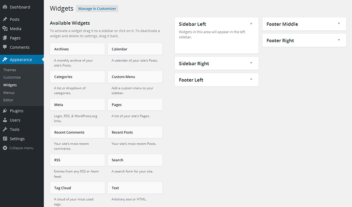The height and width of the screenshot is (207, 352).
Task: Click the Posts pushpin icon
Action: coord(5,20)
